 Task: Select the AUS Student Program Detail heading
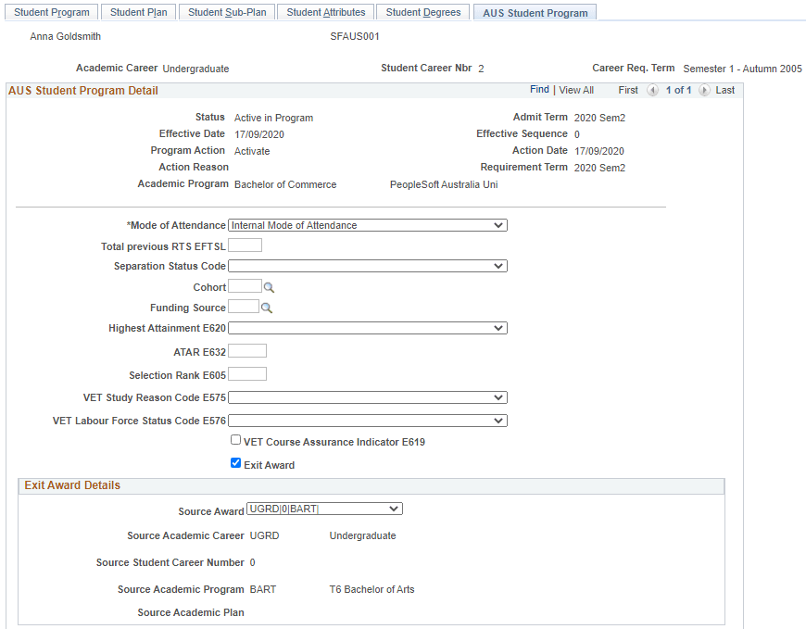(83, 91)
